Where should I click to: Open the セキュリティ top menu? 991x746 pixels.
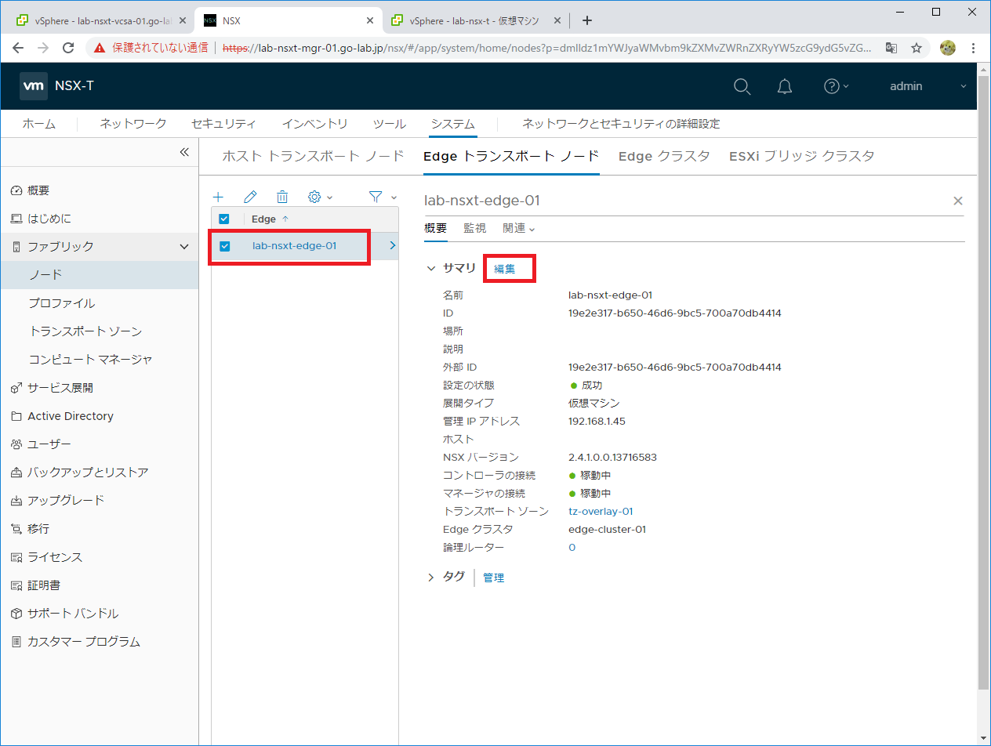tap(223, 124)
